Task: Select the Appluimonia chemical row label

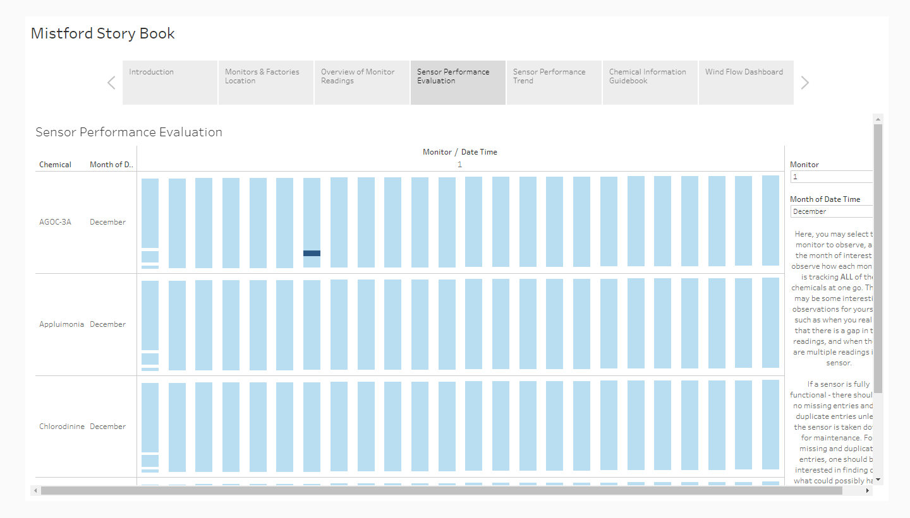Action: pos(61,324)
